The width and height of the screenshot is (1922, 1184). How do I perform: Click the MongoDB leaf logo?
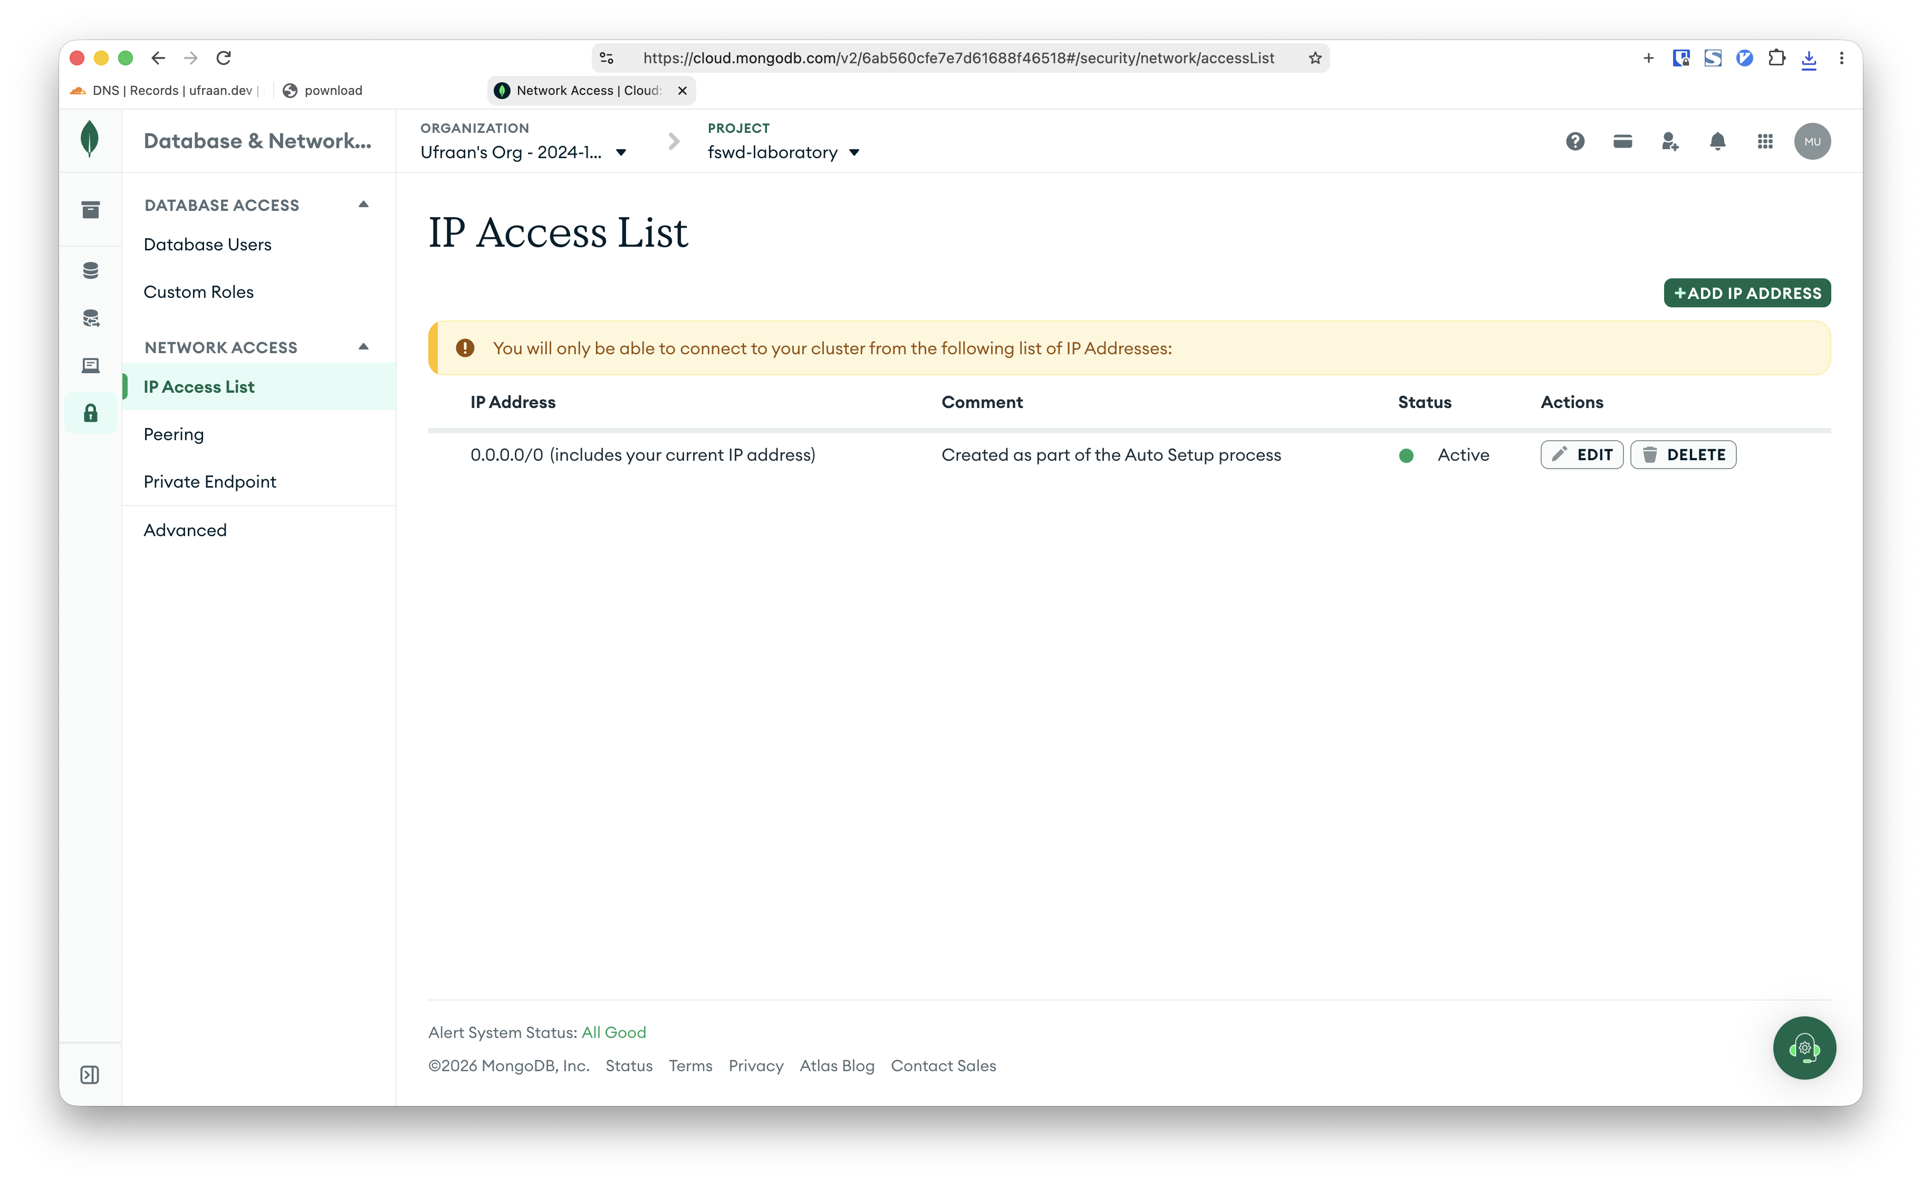pos(90,139)
